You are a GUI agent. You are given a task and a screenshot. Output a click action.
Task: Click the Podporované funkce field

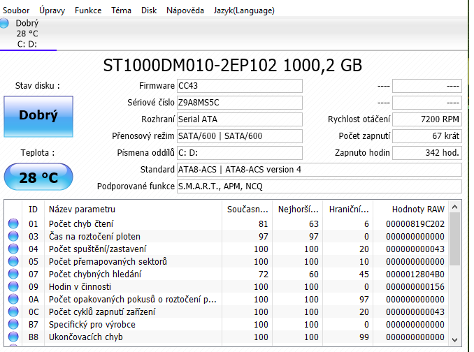(319, 186)
